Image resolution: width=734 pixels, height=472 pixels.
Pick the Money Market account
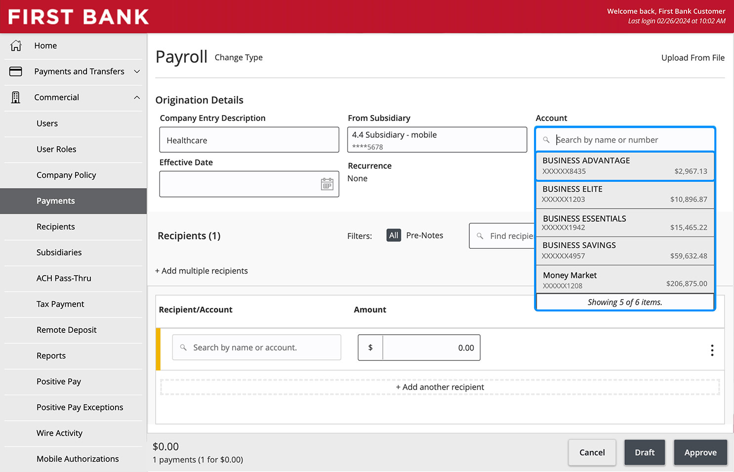tap(625, 279)
